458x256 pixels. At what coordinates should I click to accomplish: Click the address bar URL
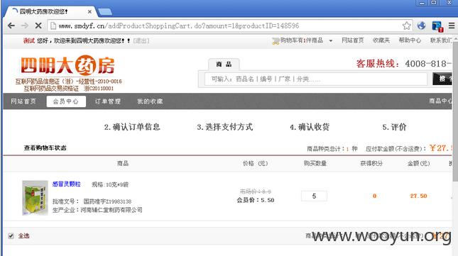179,26
